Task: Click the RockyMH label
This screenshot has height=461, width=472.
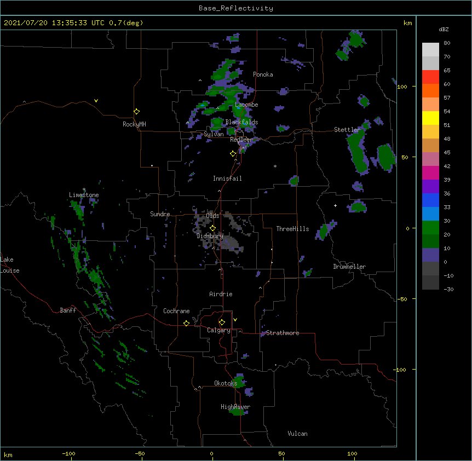Action: [x=134, y=124]
